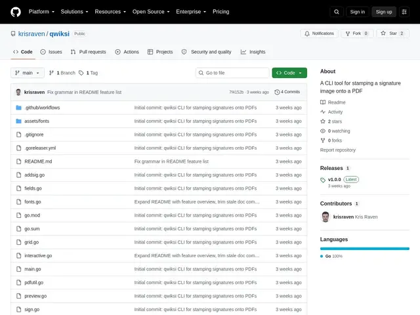This screenshot has width=420, height=315.
Task: Click the file icon beside go.mod
Action: coord(18,215)
